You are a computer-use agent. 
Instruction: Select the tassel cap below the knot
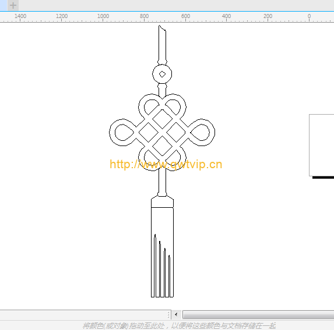click(x=162, y=201)
